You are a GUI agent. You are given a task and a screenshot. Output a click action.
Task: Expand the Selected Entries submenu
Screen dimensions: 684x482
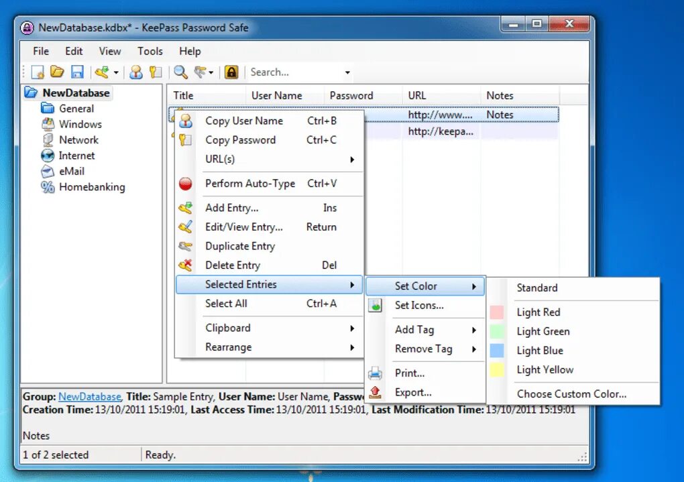[x=269, y=284]
